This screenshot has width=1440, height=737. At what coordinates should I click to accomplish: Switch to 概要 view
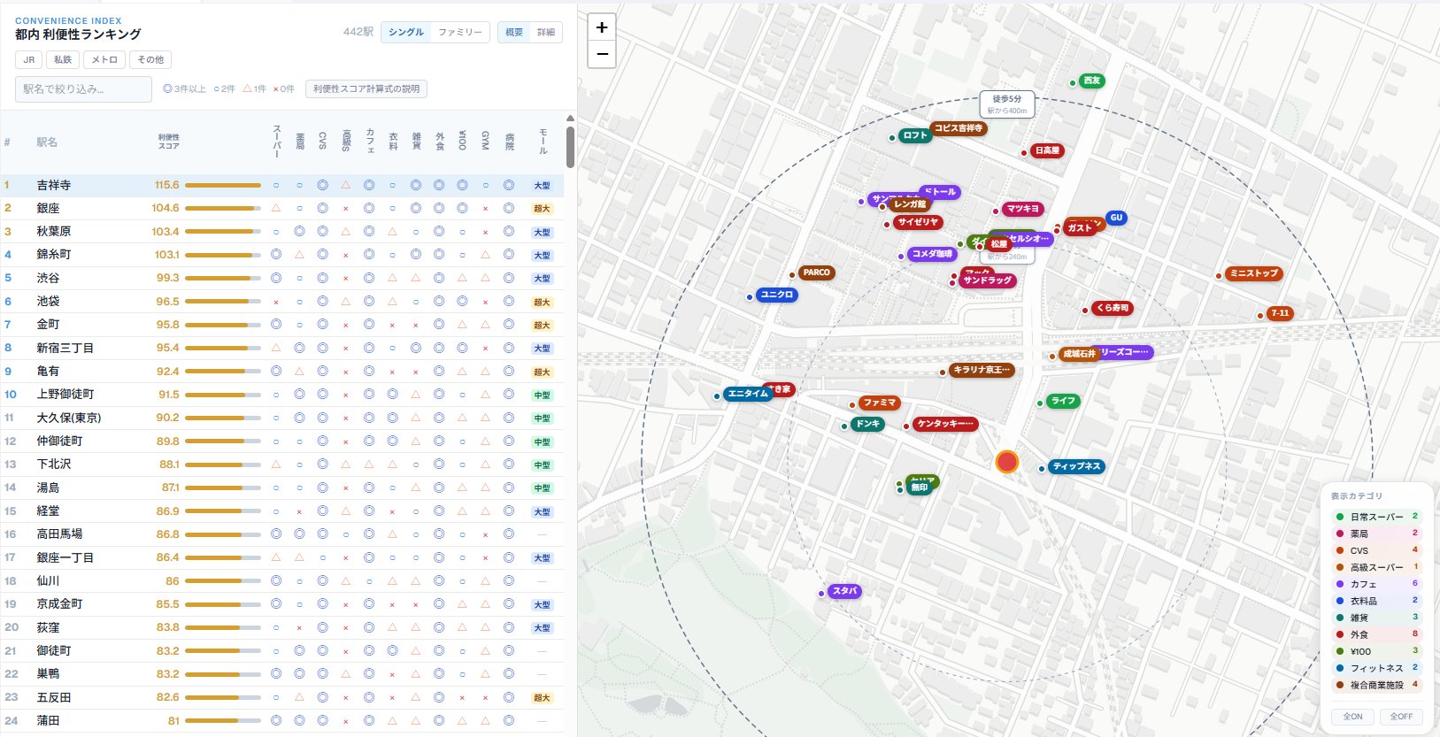click(514, 32)
